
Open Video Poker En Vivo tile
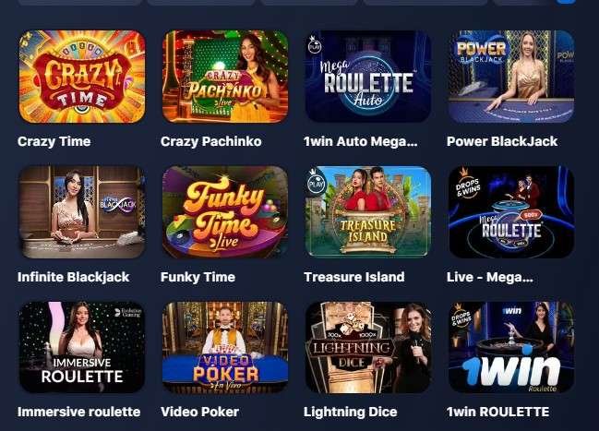point(225,347)
